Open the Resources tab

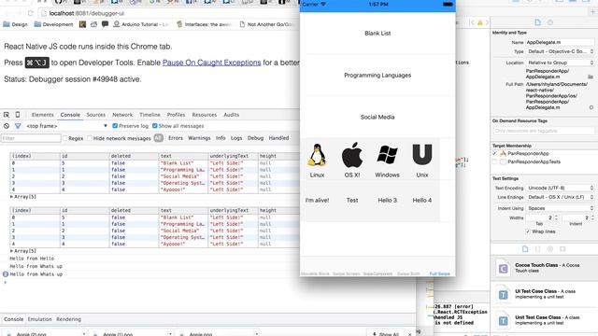pos(204,115)
